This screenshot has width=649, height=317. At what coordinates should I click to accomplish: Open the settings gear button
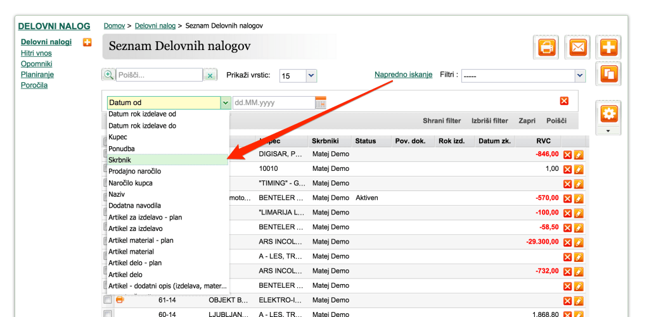[608, 113]
